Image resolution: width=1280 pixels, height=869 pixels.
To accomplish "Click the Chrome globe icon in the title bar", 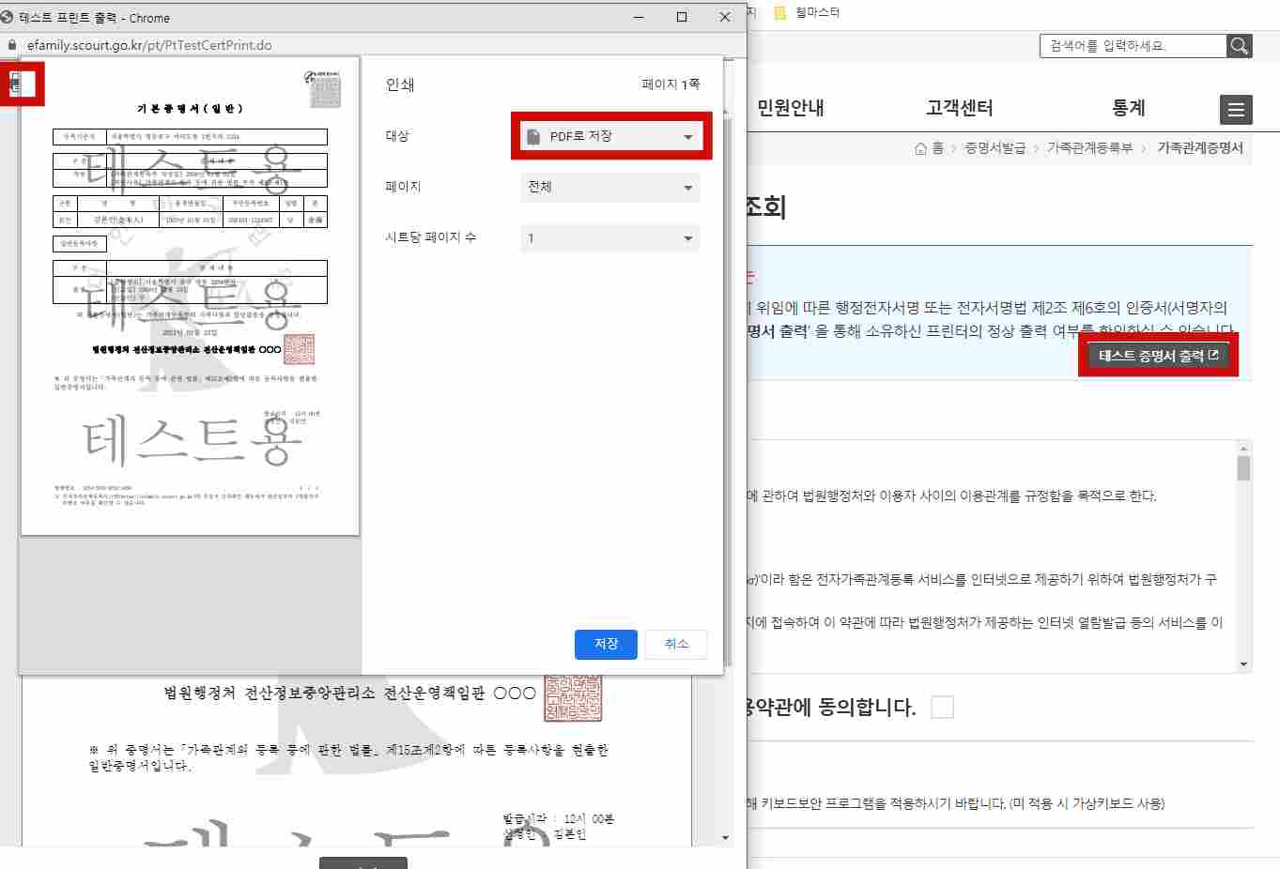I will (8, 16).
